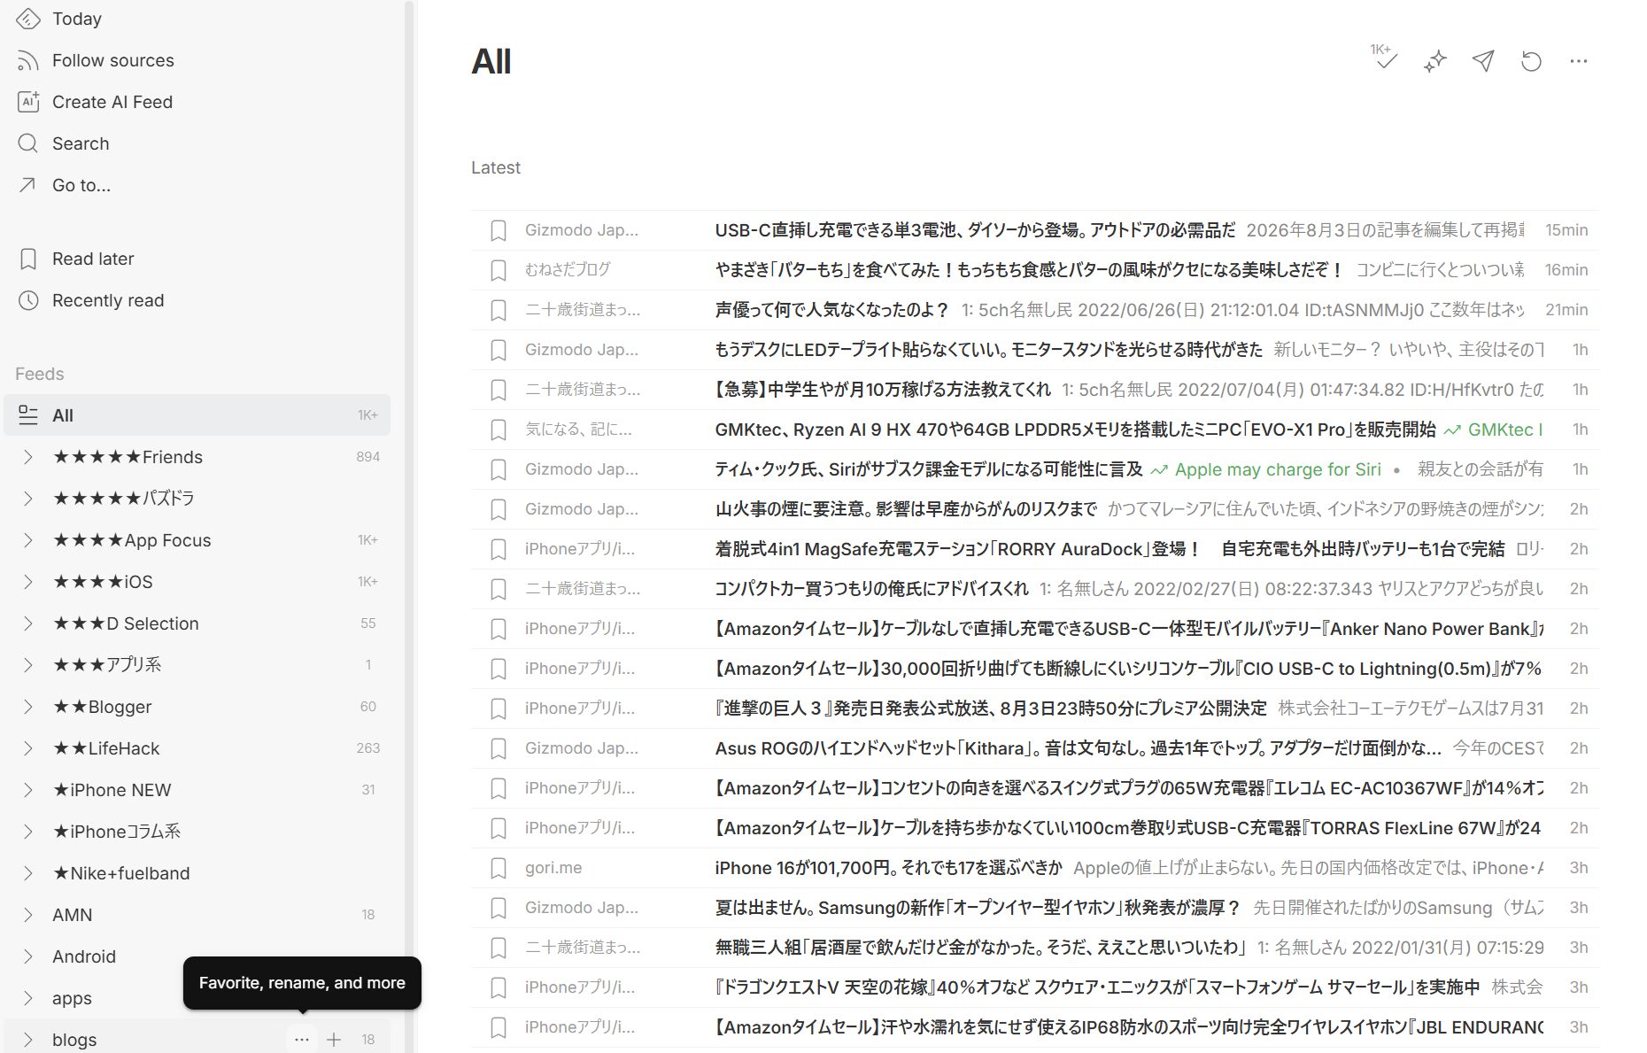Expand the Android folder chevron
1647x1053 pixels.
pos(28,956)
